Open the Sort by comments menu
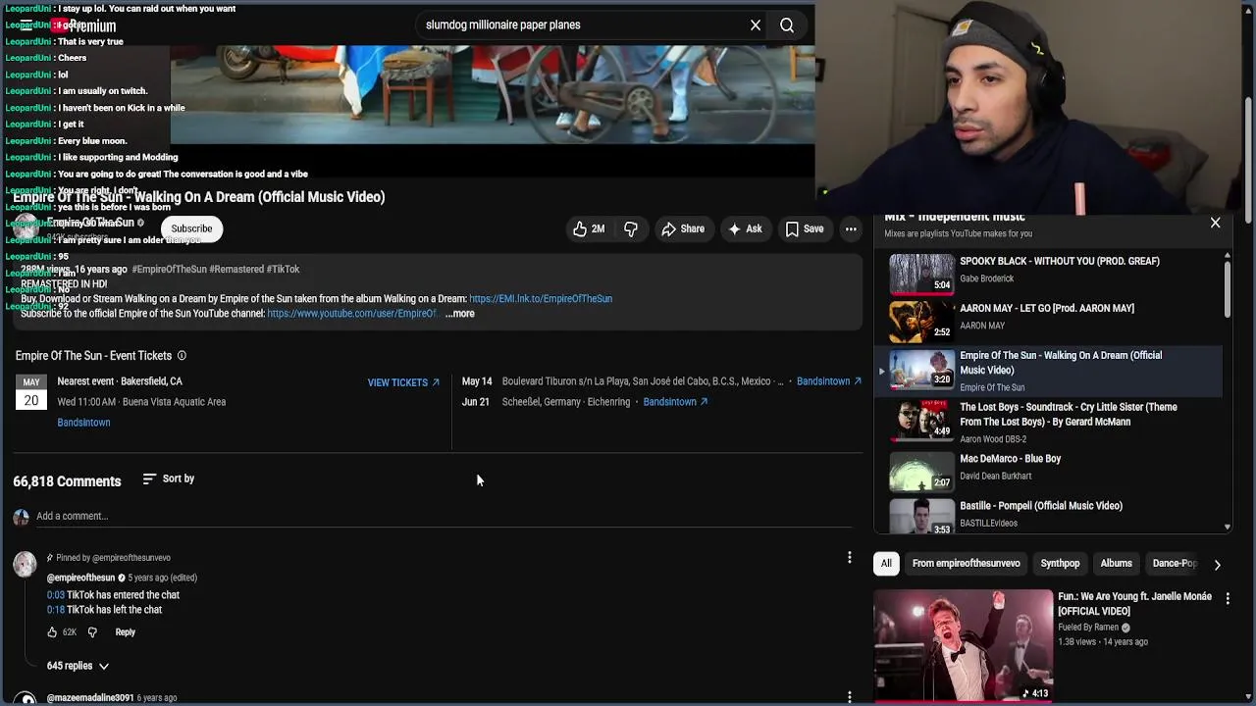1256x706 pixels. coord(169,479)
